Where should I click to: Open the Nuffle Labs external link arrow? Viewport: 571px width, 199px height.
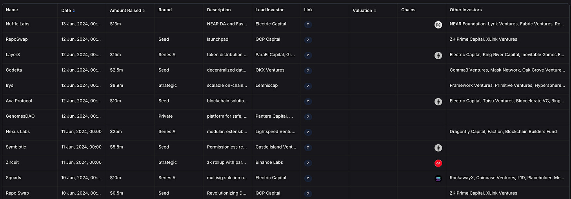coord(308,24)
